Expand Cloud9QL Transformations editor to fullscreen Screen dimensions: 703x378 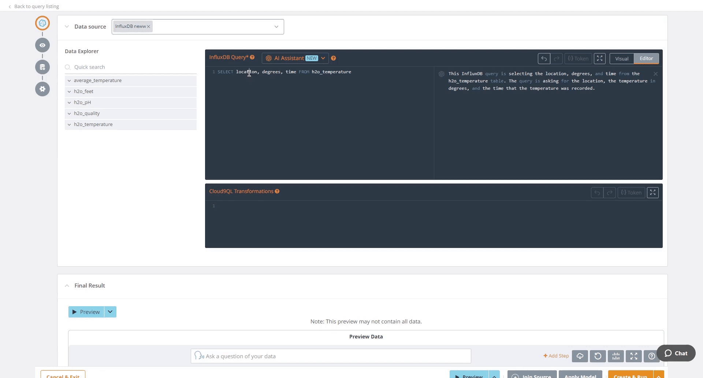point(652,193)
